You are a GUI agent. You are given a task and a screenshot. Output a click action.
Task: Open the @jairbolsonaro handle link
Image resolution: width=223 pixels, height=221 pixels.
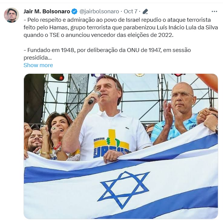99,11
